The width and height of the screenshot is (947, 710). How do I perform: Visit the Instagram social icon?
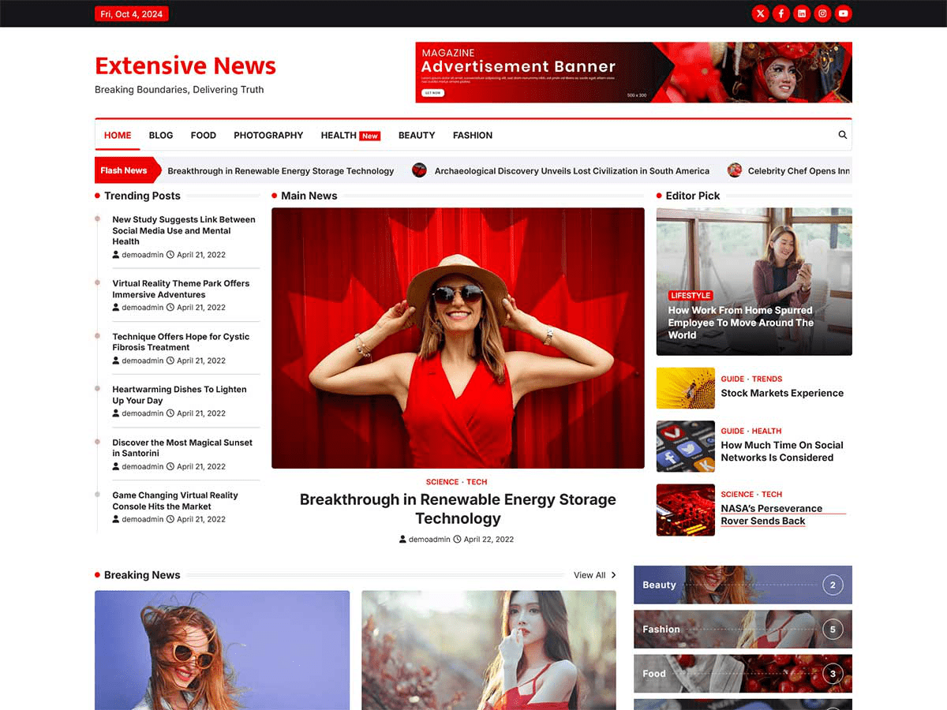[x=822, y=13]
